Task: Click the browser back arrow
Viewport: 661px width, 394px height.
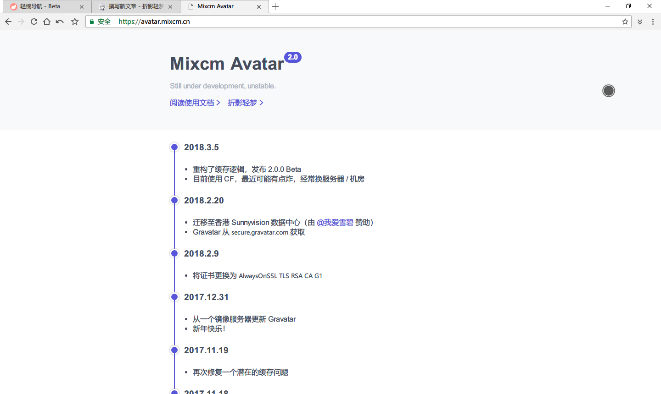Action: pyautogui.click(x=8, y=22)
